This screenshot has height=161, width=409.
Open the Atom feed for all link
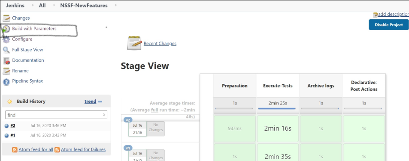[x=36, y=149]
